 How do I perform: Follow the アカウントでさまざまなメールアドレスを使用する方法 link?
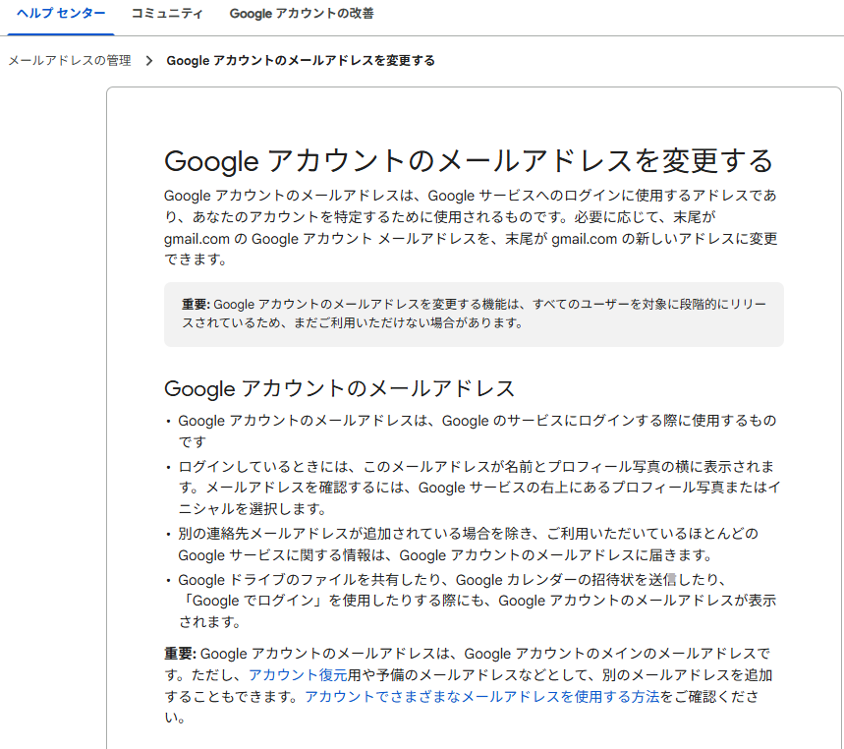(x=481, y=697)
